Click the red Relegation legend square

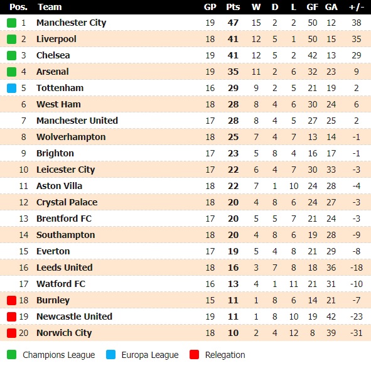click(x=194, y=355)
